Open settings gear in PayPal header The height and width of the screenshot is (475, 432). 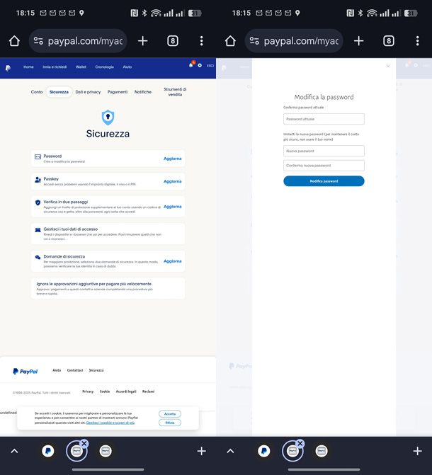(x=200, y=65)
